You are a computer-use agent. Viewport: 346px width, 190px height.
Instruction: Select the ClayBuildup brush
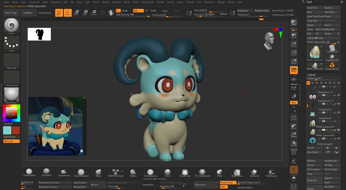pos(29,173)
